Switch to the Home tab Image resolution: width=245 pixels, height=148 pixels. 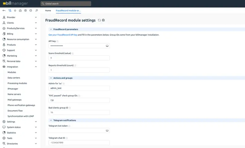48,11
